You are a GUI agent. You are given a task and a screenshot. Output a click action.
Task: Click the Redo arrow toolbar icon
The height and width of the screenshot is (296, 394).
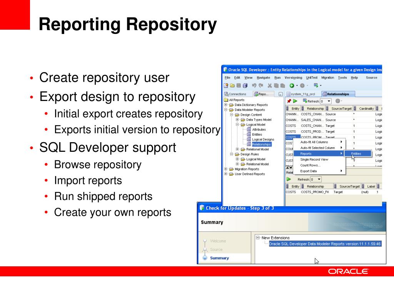261,86
